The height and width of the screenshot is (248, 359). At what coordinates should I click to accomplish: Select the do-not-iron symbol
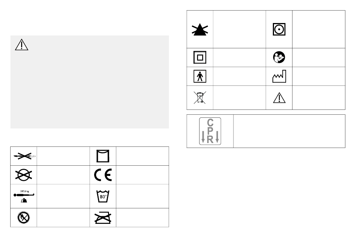click(103, 218)
